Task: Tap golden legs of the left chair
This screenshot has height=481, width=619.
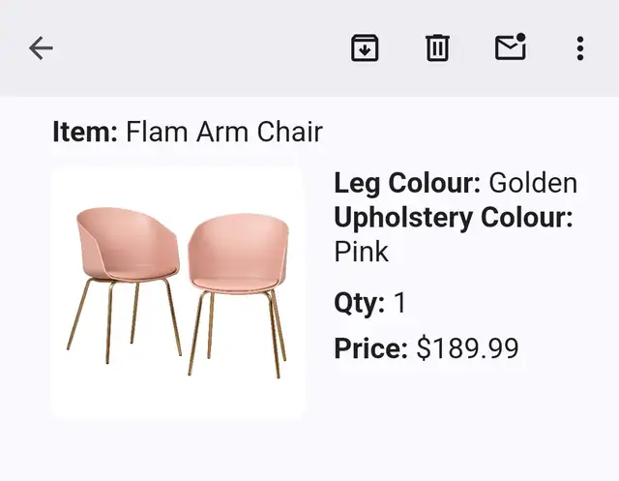Action: click(125, 320)
